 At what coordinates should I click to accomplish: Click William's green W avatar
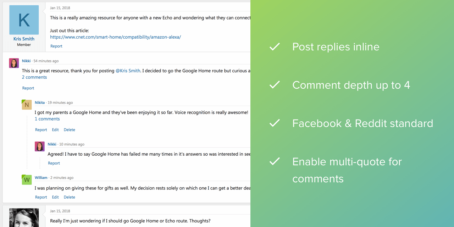[27, 180]
